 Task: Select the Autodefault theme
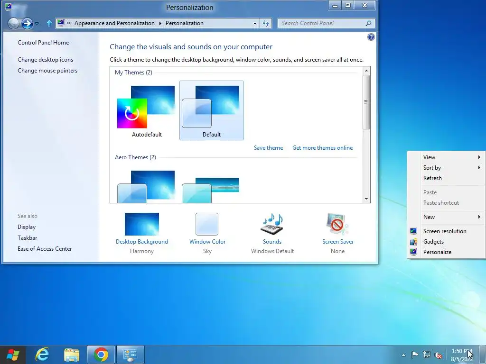(147, 111)
